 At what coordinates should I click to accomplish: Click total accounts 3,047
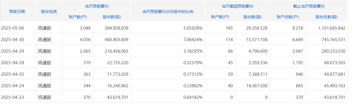click(298, 51)
